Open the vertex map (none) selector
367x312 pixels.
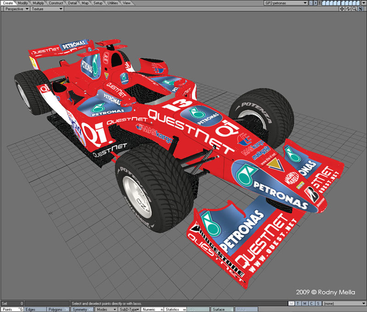[344, 304]
